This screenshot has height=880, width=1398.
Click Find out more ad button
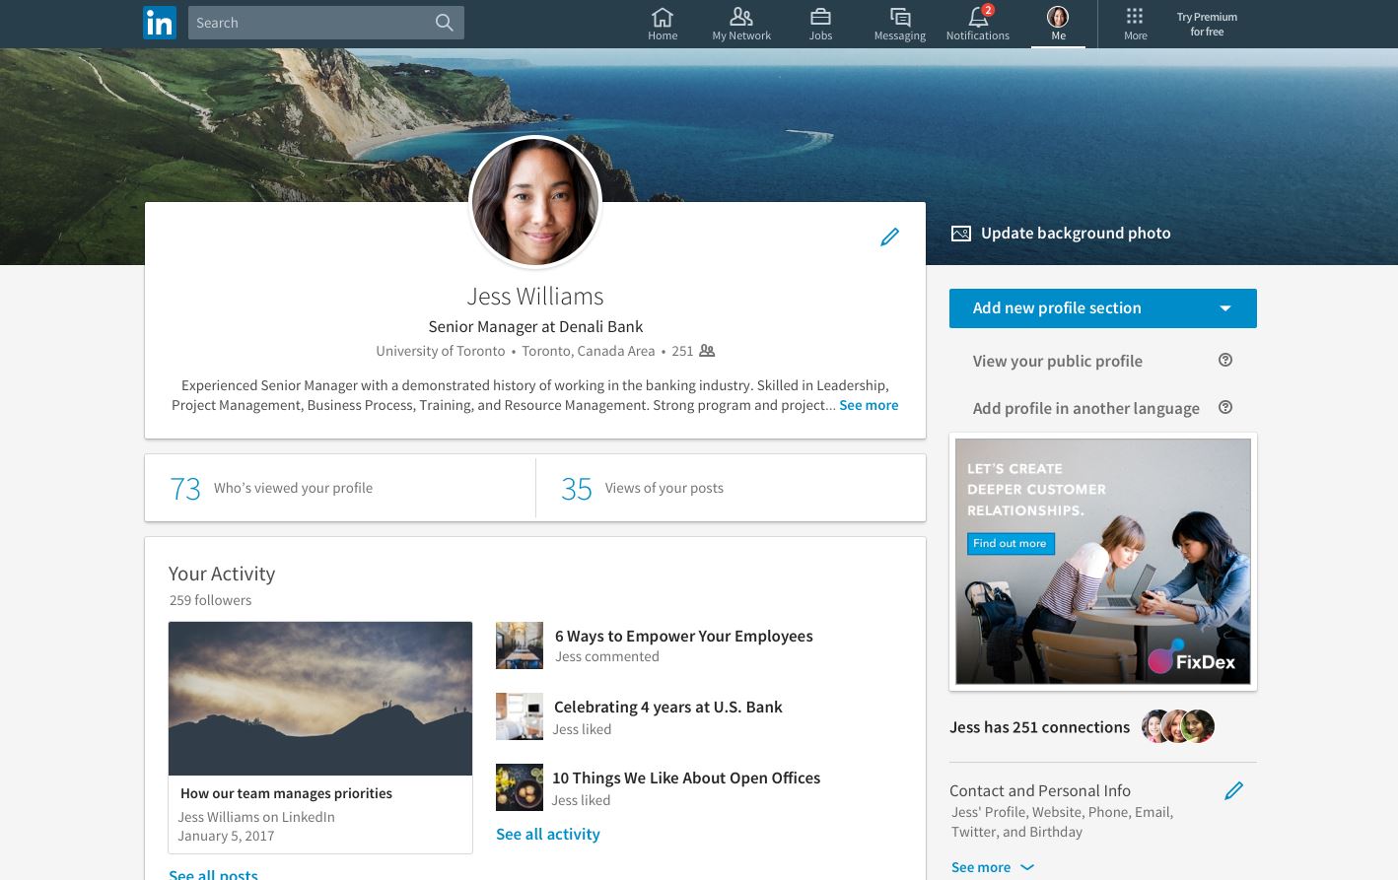pos(1010,543)
